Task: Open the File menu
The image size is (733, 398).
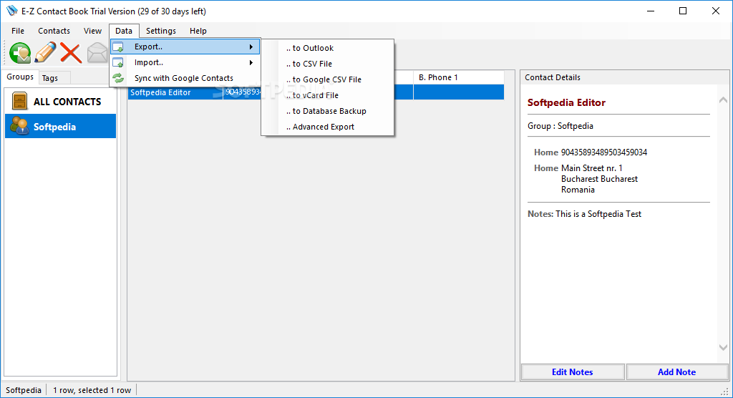Action: click(18, 31)
